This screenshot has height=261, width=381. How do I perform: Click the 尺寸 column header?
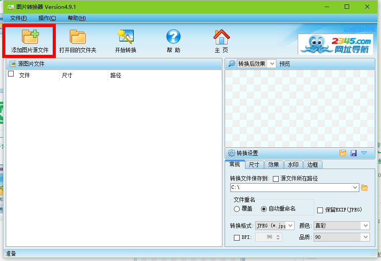tap(67, 75)
